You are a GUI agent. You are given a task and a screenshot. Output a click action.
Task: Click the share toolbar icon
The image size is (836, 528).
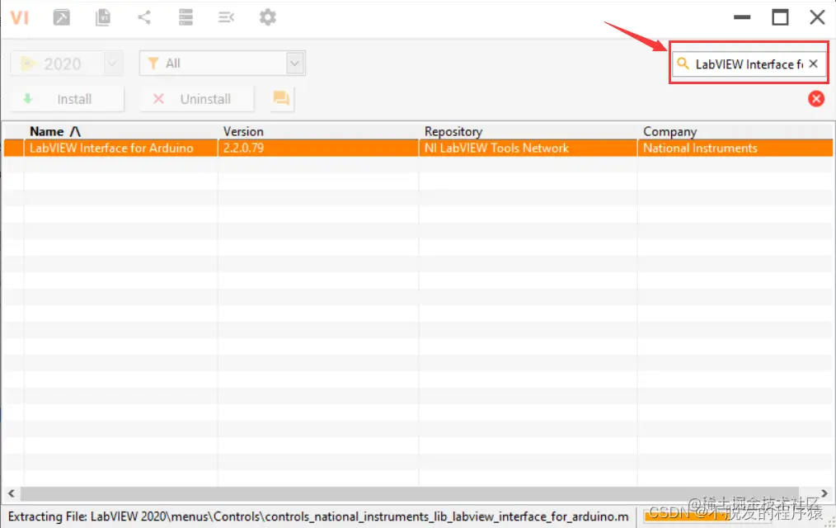click(144, 17)
